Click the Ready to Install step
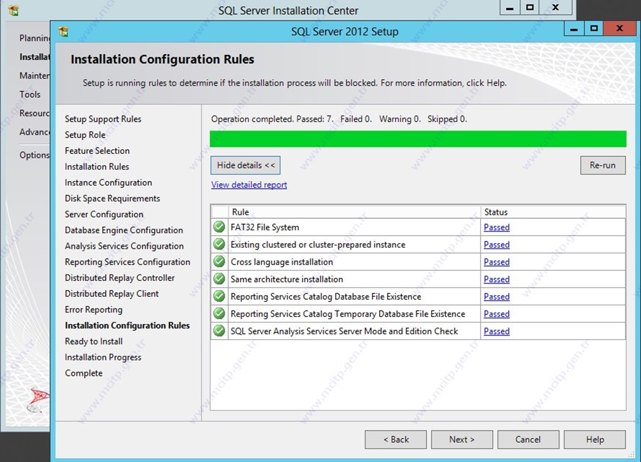641x462 pixels. 93,341
